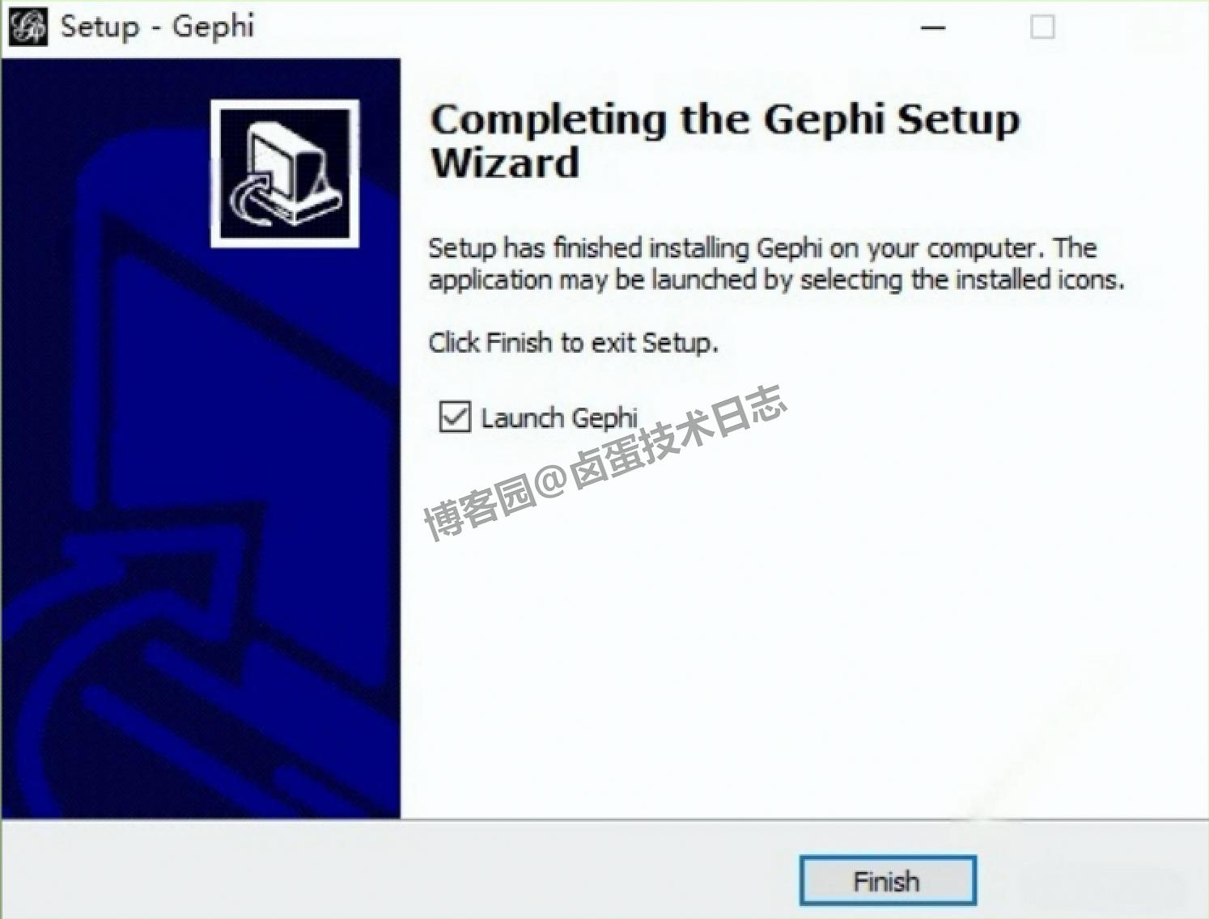Click the empty title bar area
This screenshot has width=1209, height=919.
coord(583,28)
